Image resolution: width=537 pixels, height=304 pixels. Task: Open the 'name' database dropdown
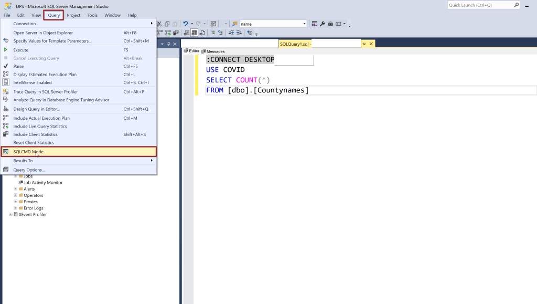[x=304, y=24]
